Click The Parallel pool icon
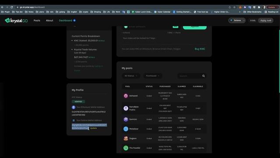Viewport: 280px width, 158px height. click(126, 148)
